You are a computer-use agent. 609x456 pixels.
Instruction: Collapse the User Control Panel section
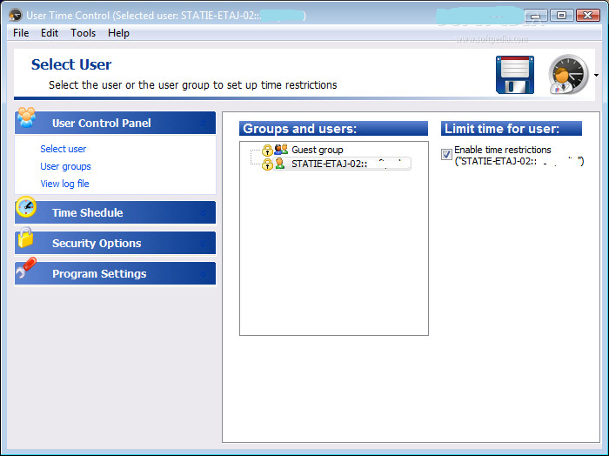(x=203, y=123)
